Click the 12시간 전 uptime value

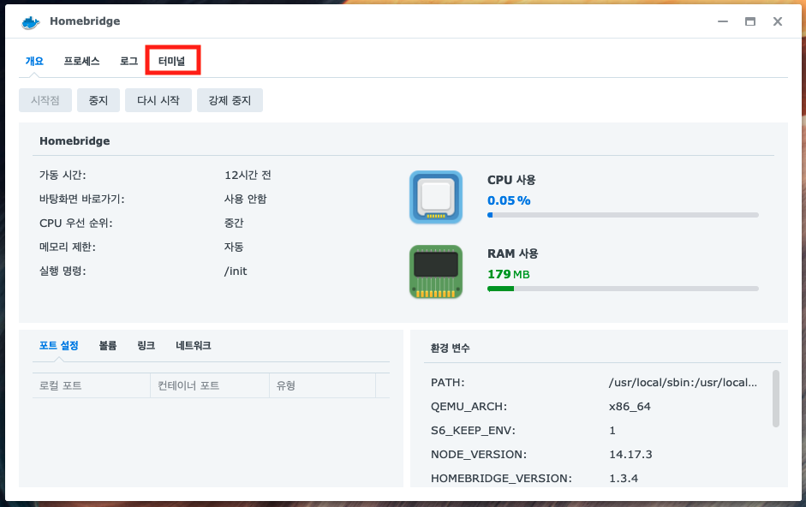(248, 176)
